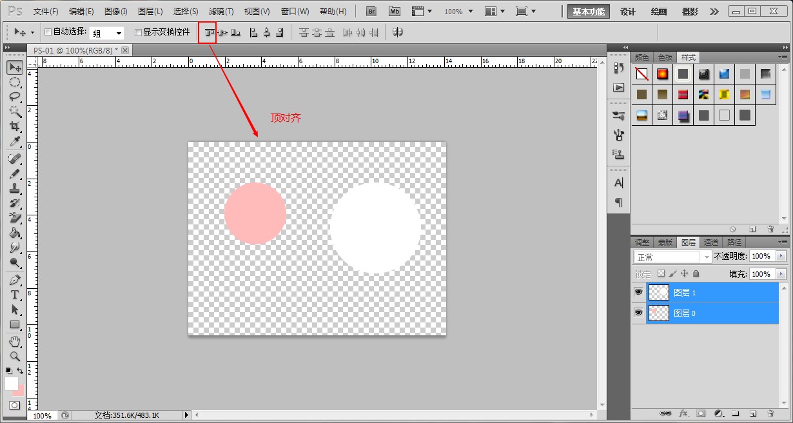
Task: Select the Eraser tool
Action: point(15,218)
